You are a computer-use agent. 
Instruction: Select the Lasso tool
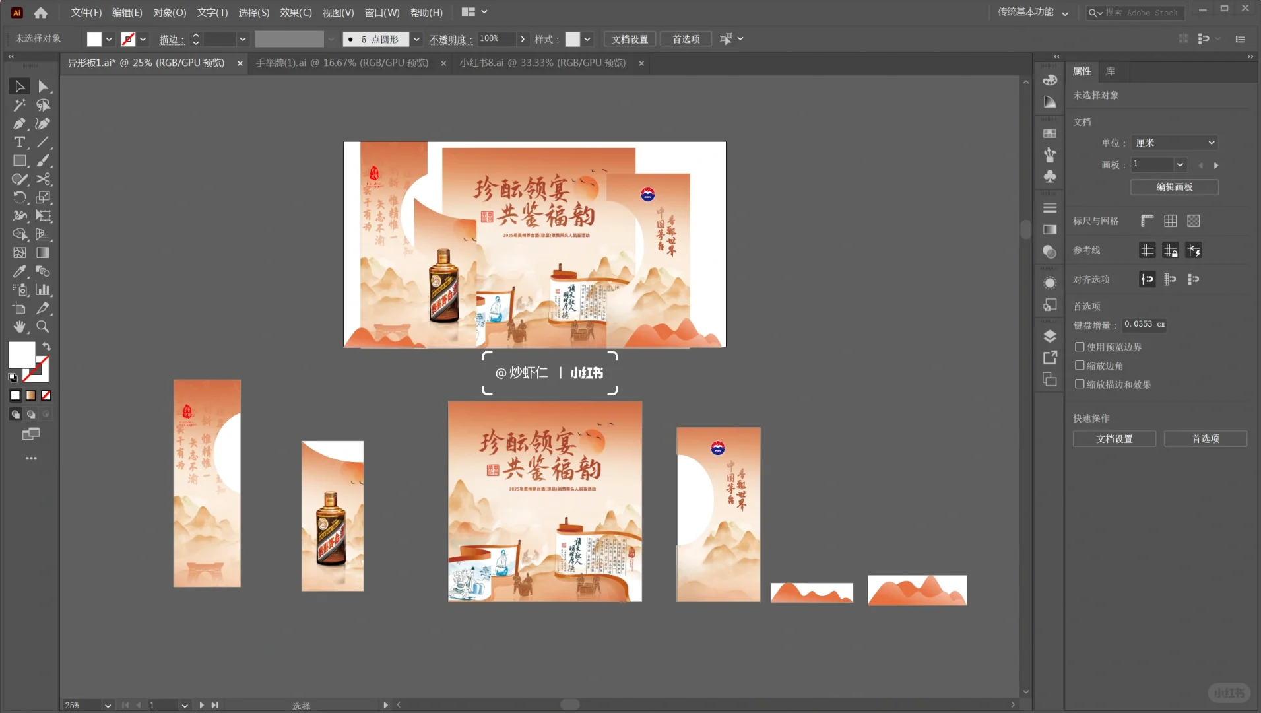pyautogui.click(x=43, y=105)
